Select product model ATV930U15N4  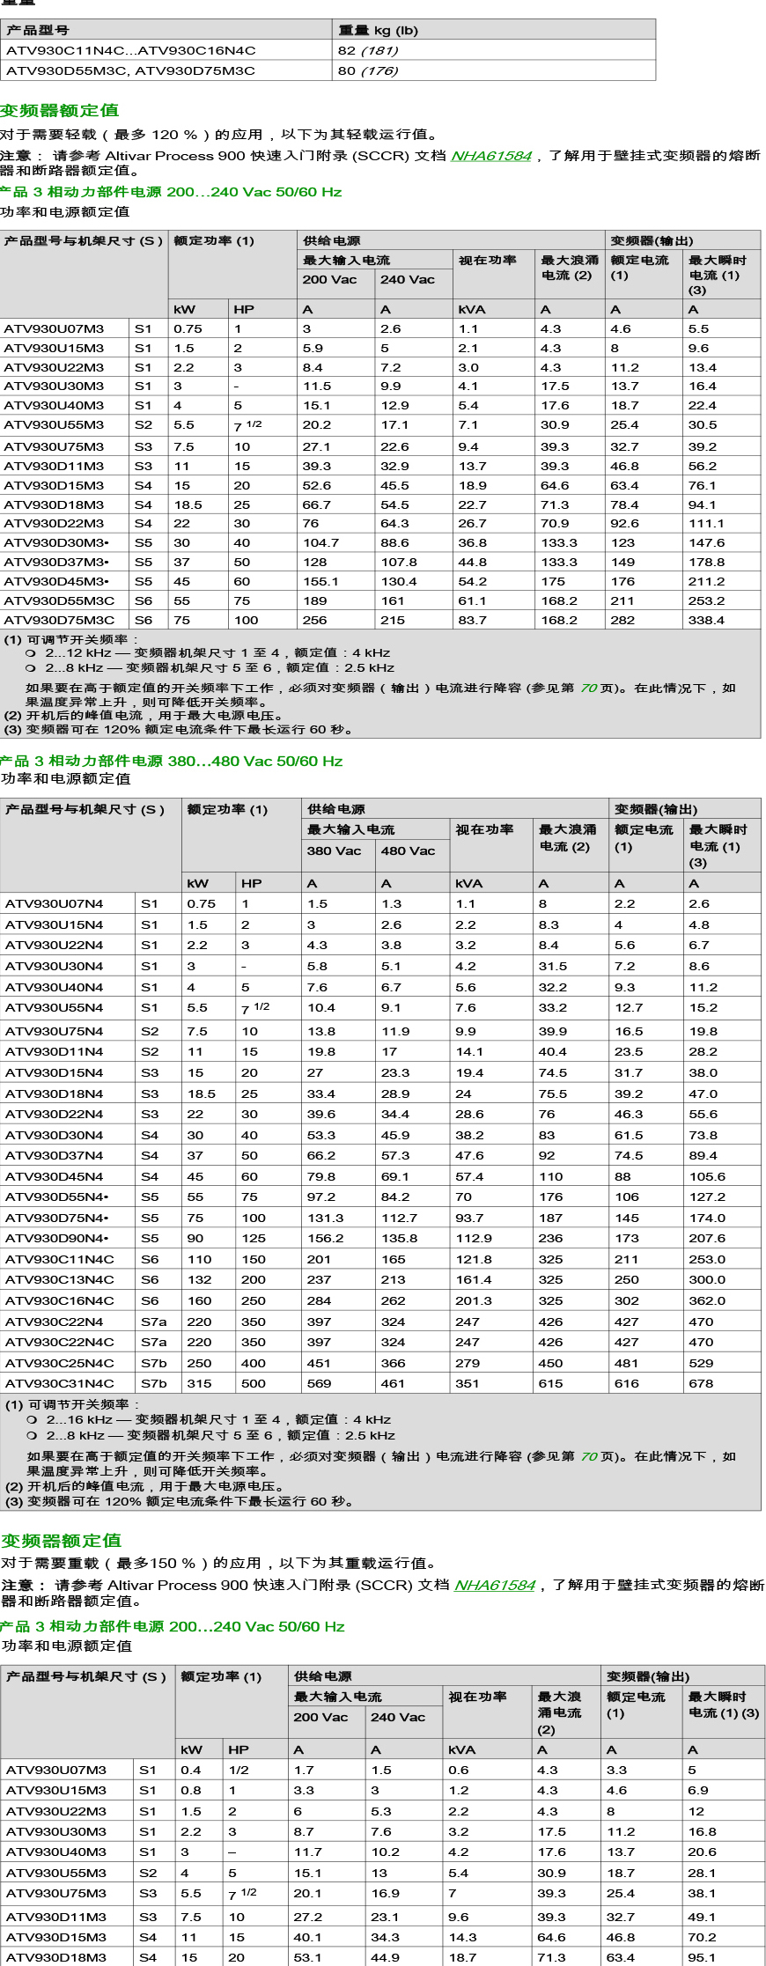pyautogui.click(x=55, y=924)
